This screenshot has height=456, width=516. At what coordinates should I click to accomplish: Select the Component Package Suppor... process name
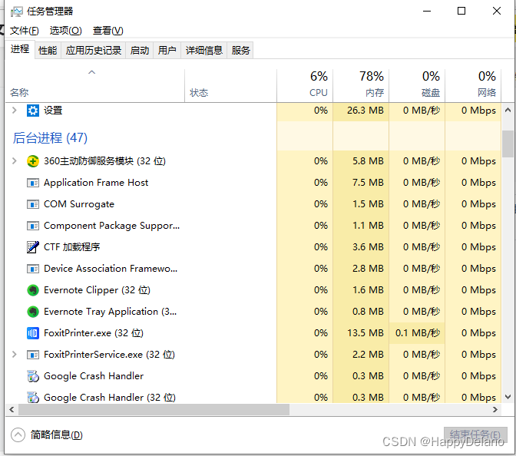click(111, 226)
